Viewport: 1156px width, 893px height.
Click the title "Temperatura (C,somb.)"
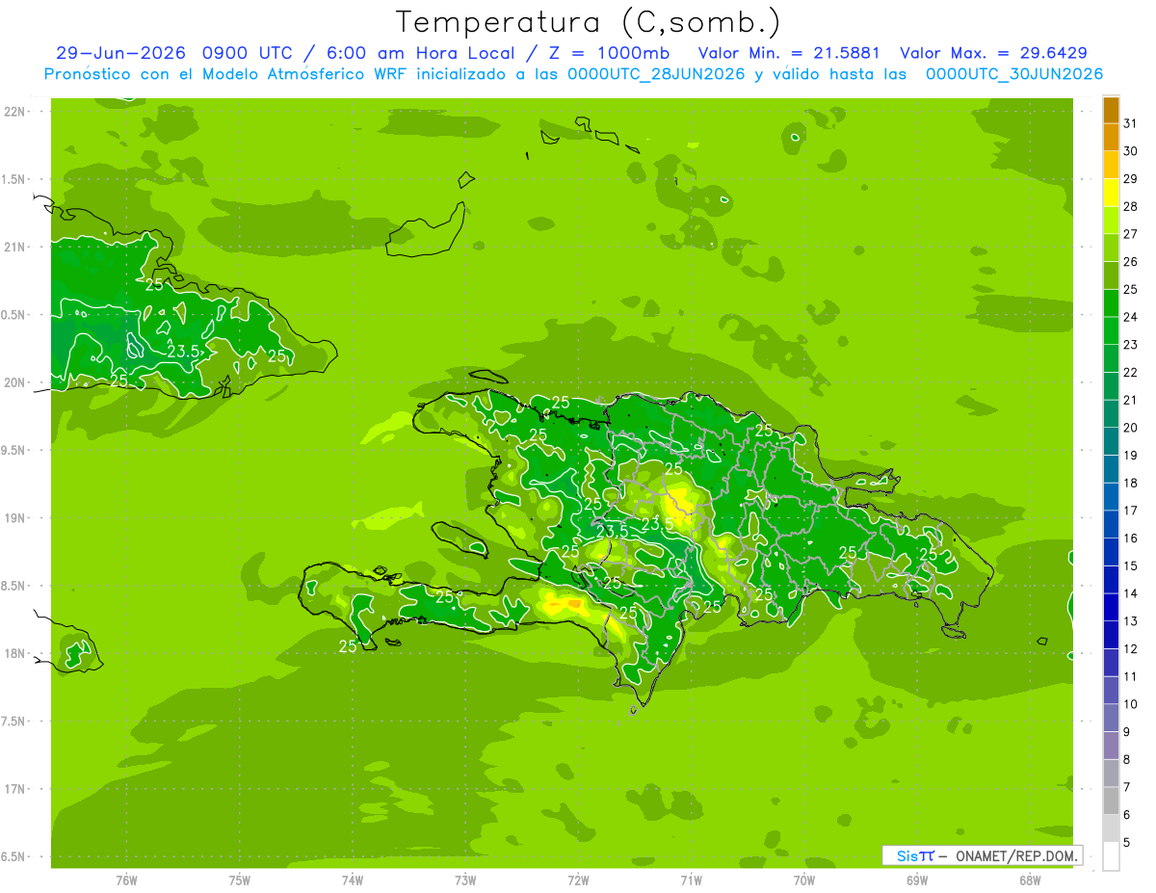[589, 22]
